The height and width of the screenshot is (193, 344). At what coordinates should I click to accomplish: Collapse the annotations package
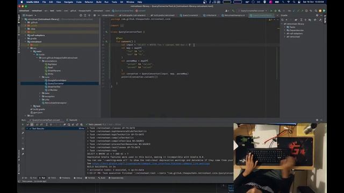point(40,61)
